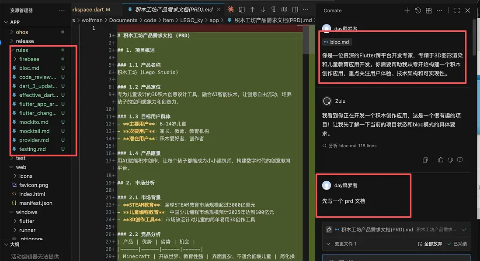Give thumbs down to Zulu's reply
This screenshot has height=261, width=480.
(x=450, y=159)
